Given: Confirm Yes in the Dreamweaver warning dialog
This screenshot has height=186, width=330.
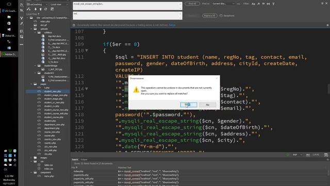Looking at the screenshot, I should pos(189,105).
